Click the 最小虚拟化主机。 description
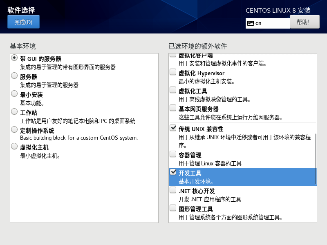The height and width of the screenshot is (245, 327). pos(40,156)
